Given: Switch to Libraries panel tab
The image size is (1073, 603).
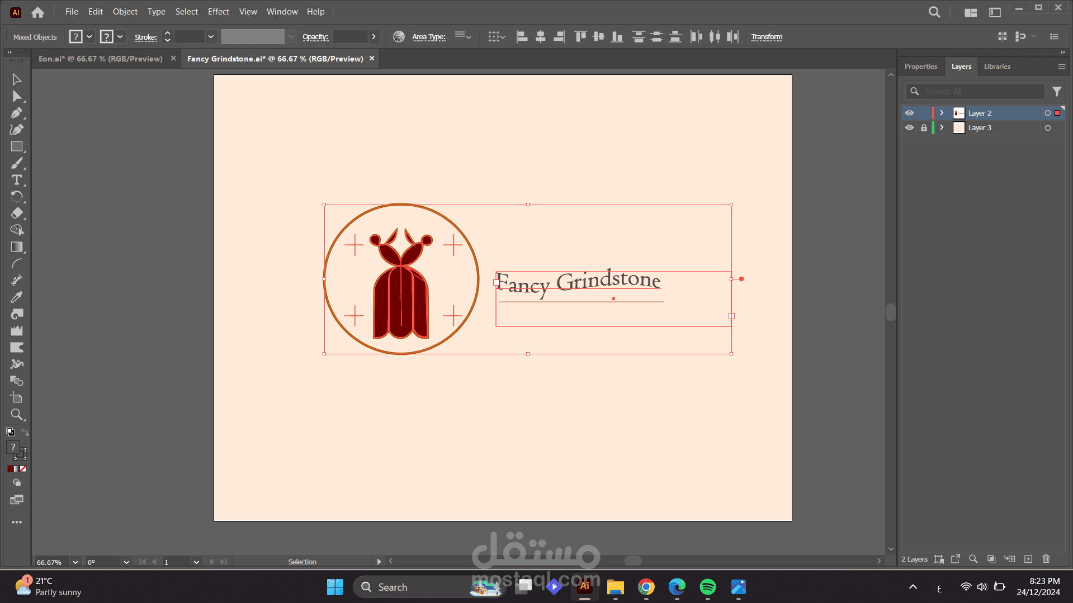Looking at the screenshot, I should [x=997, y=67].
